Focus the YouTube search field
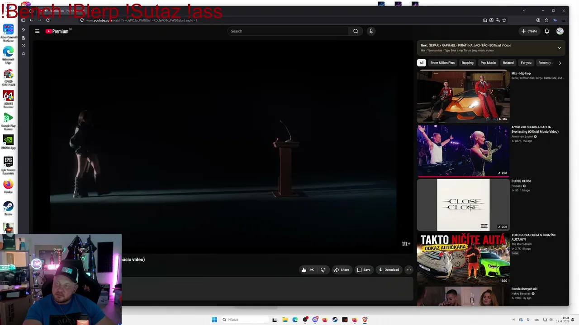579x325 pixels. [x=288, y=31]
